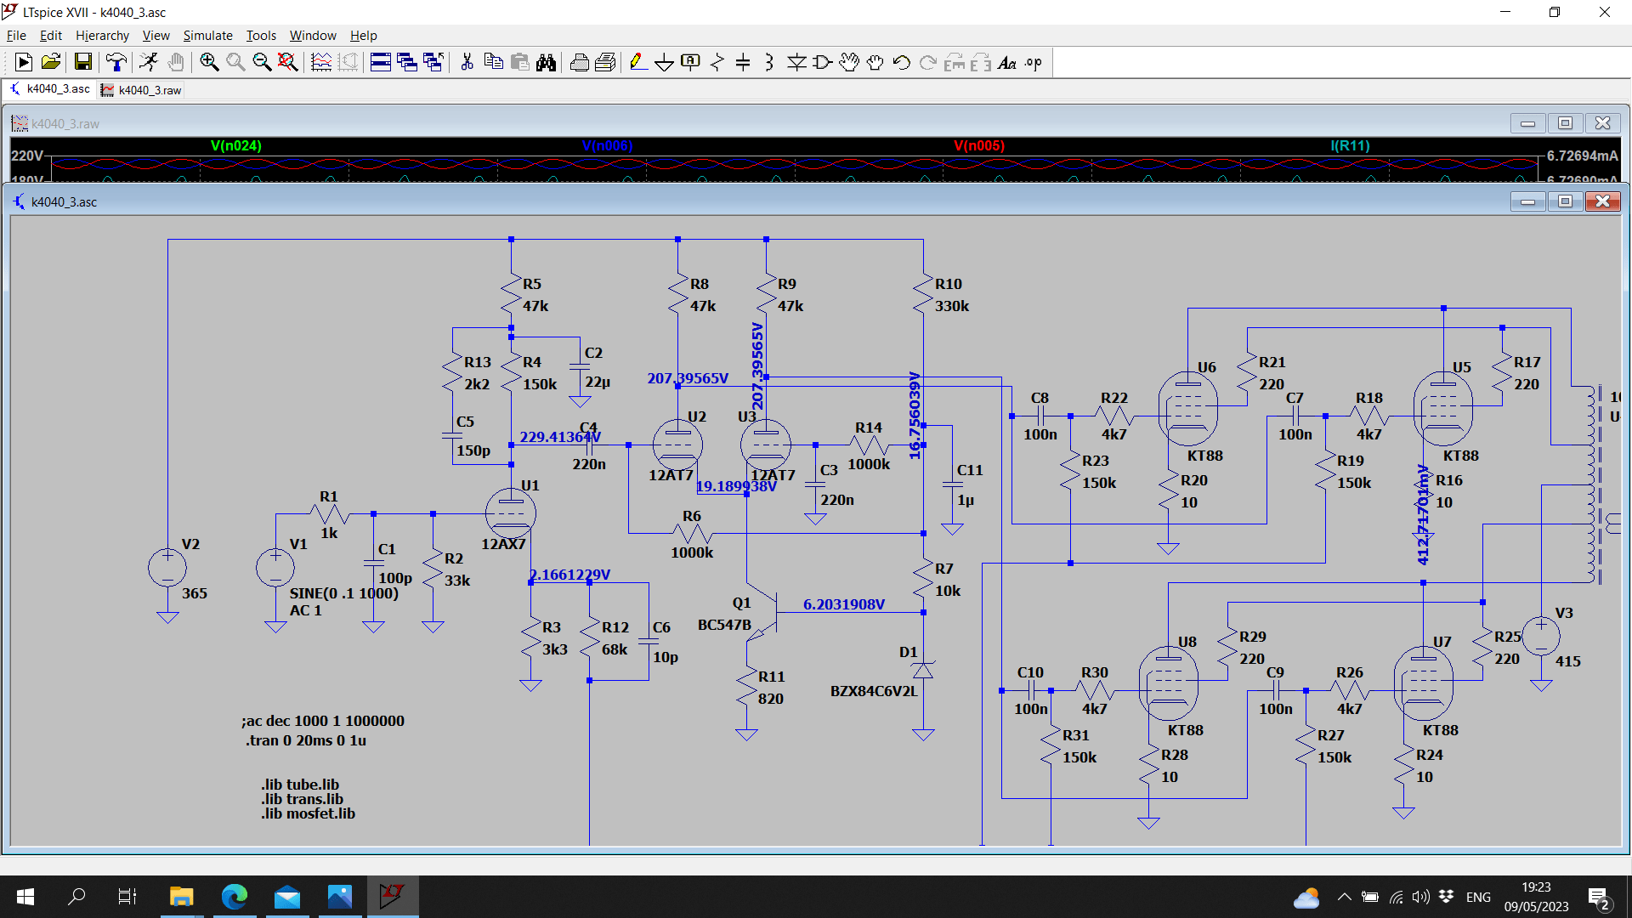Click the V(n005) trace label

979,146
